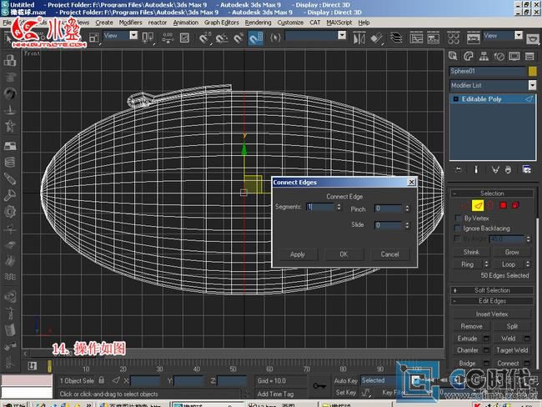Click the Align tool icon
The width and height of the screenshot is (542, 407).
[377, 38]
